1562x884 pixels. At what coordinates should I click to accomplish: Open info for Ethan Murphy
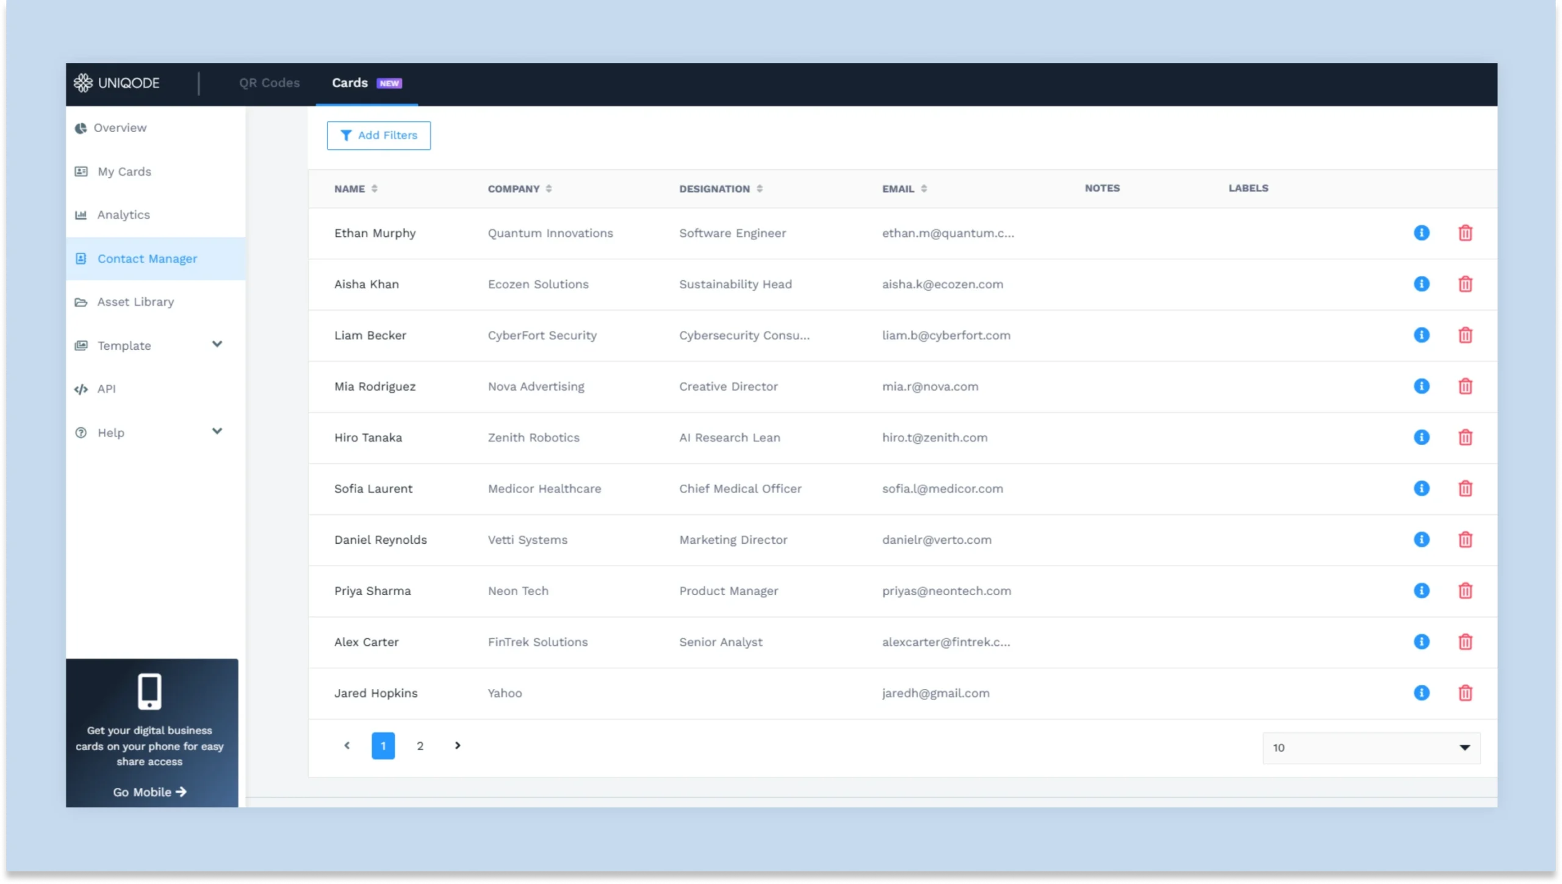[x=1421, y=233]
